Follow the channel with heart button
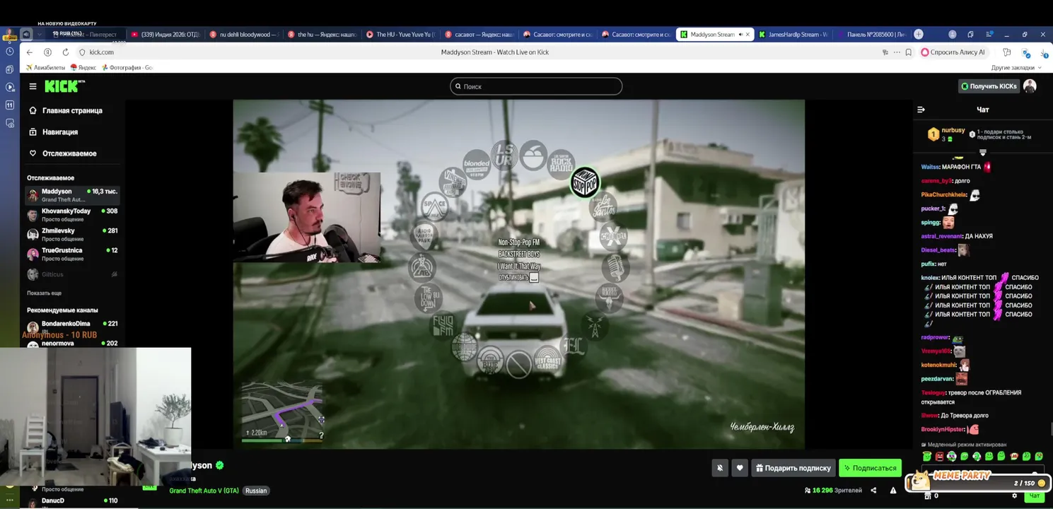Viewport: 1053px width, 509px height. [x=740, y=468]
